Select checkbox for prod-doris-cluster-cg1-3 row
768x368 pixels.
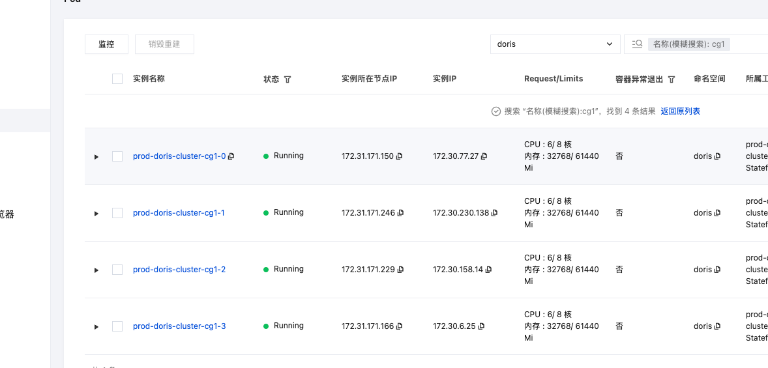point(117,326)
